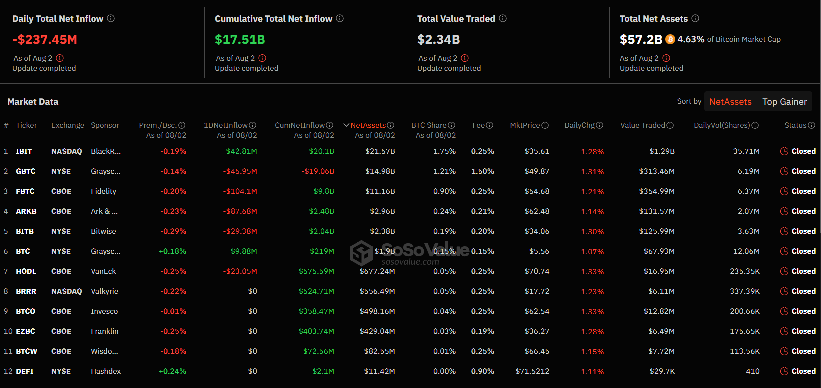The height and width of the screenshot is (388, 821).
Task: Click the closed-market clock icon in HODL row
Action: (x=784, y=271)
